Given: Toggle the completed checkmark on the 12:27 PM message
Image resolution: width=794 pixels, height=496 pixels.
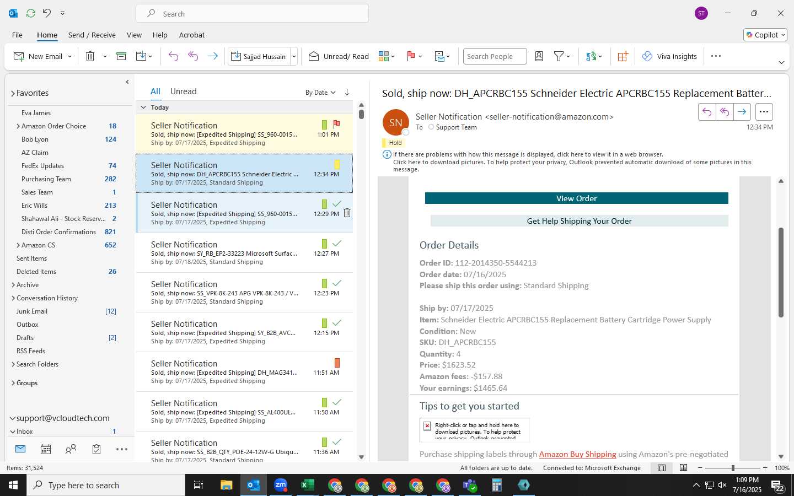Looking at the screenshot, I should click(337, 243).
